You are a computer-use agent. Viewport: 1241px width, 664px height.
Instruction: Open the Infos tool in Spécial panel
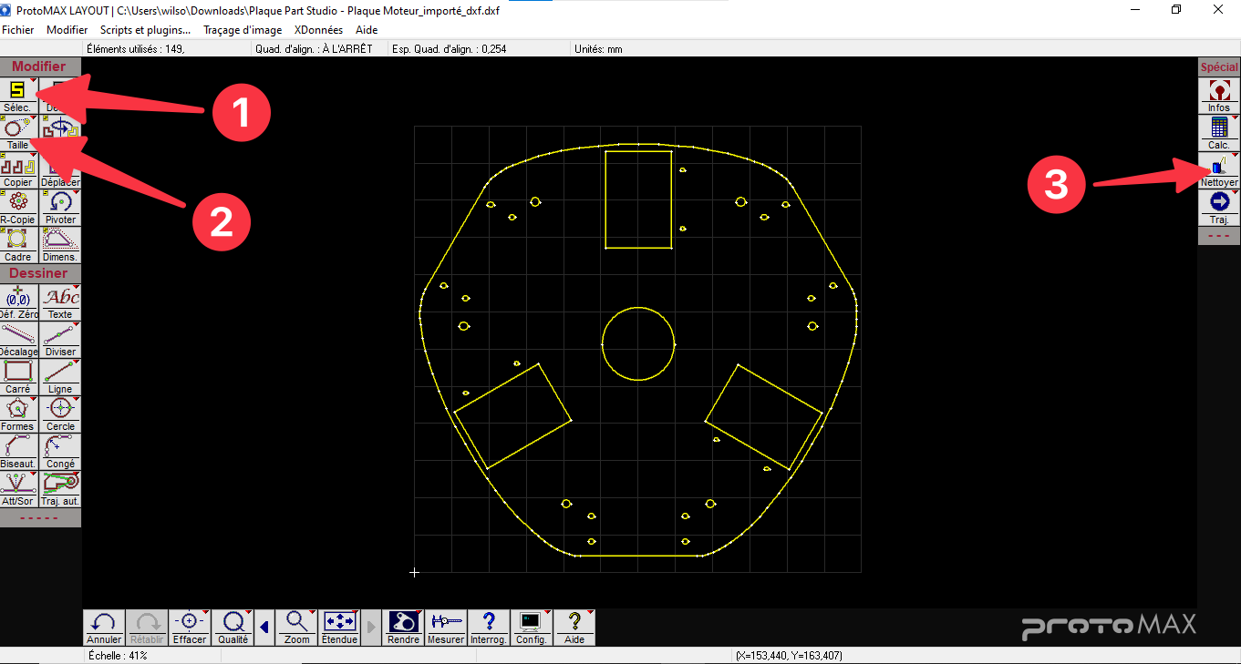tap(1219, 96)
